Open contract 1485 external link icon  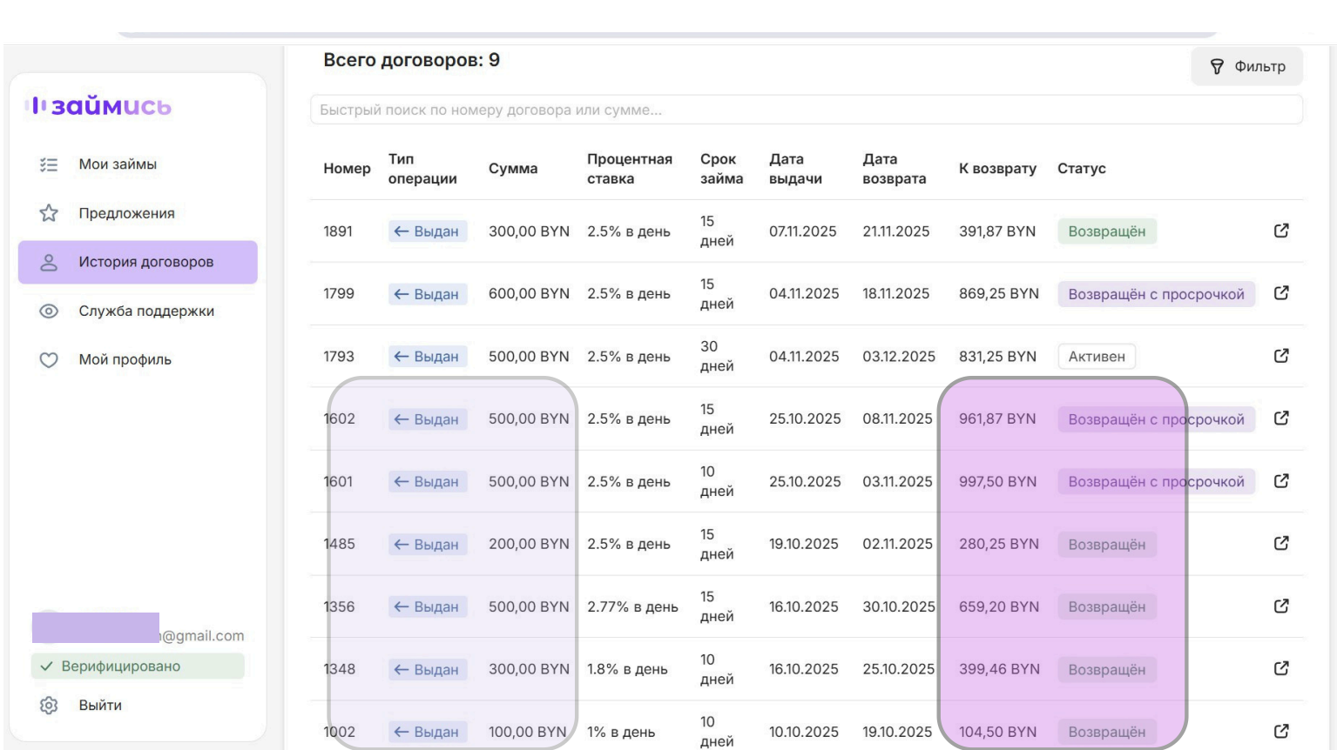pyautogui.click(x=1280, y=544)
